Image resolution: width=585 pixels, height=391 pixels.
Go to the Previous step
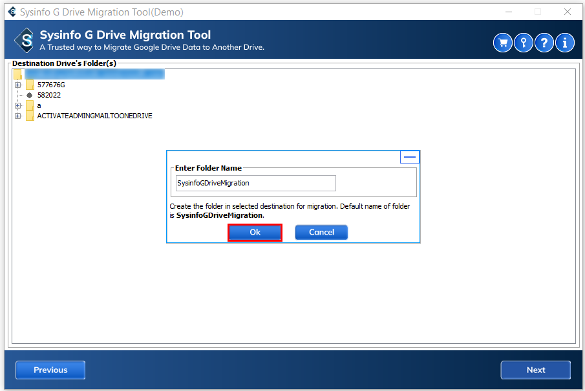pos(50,370)
